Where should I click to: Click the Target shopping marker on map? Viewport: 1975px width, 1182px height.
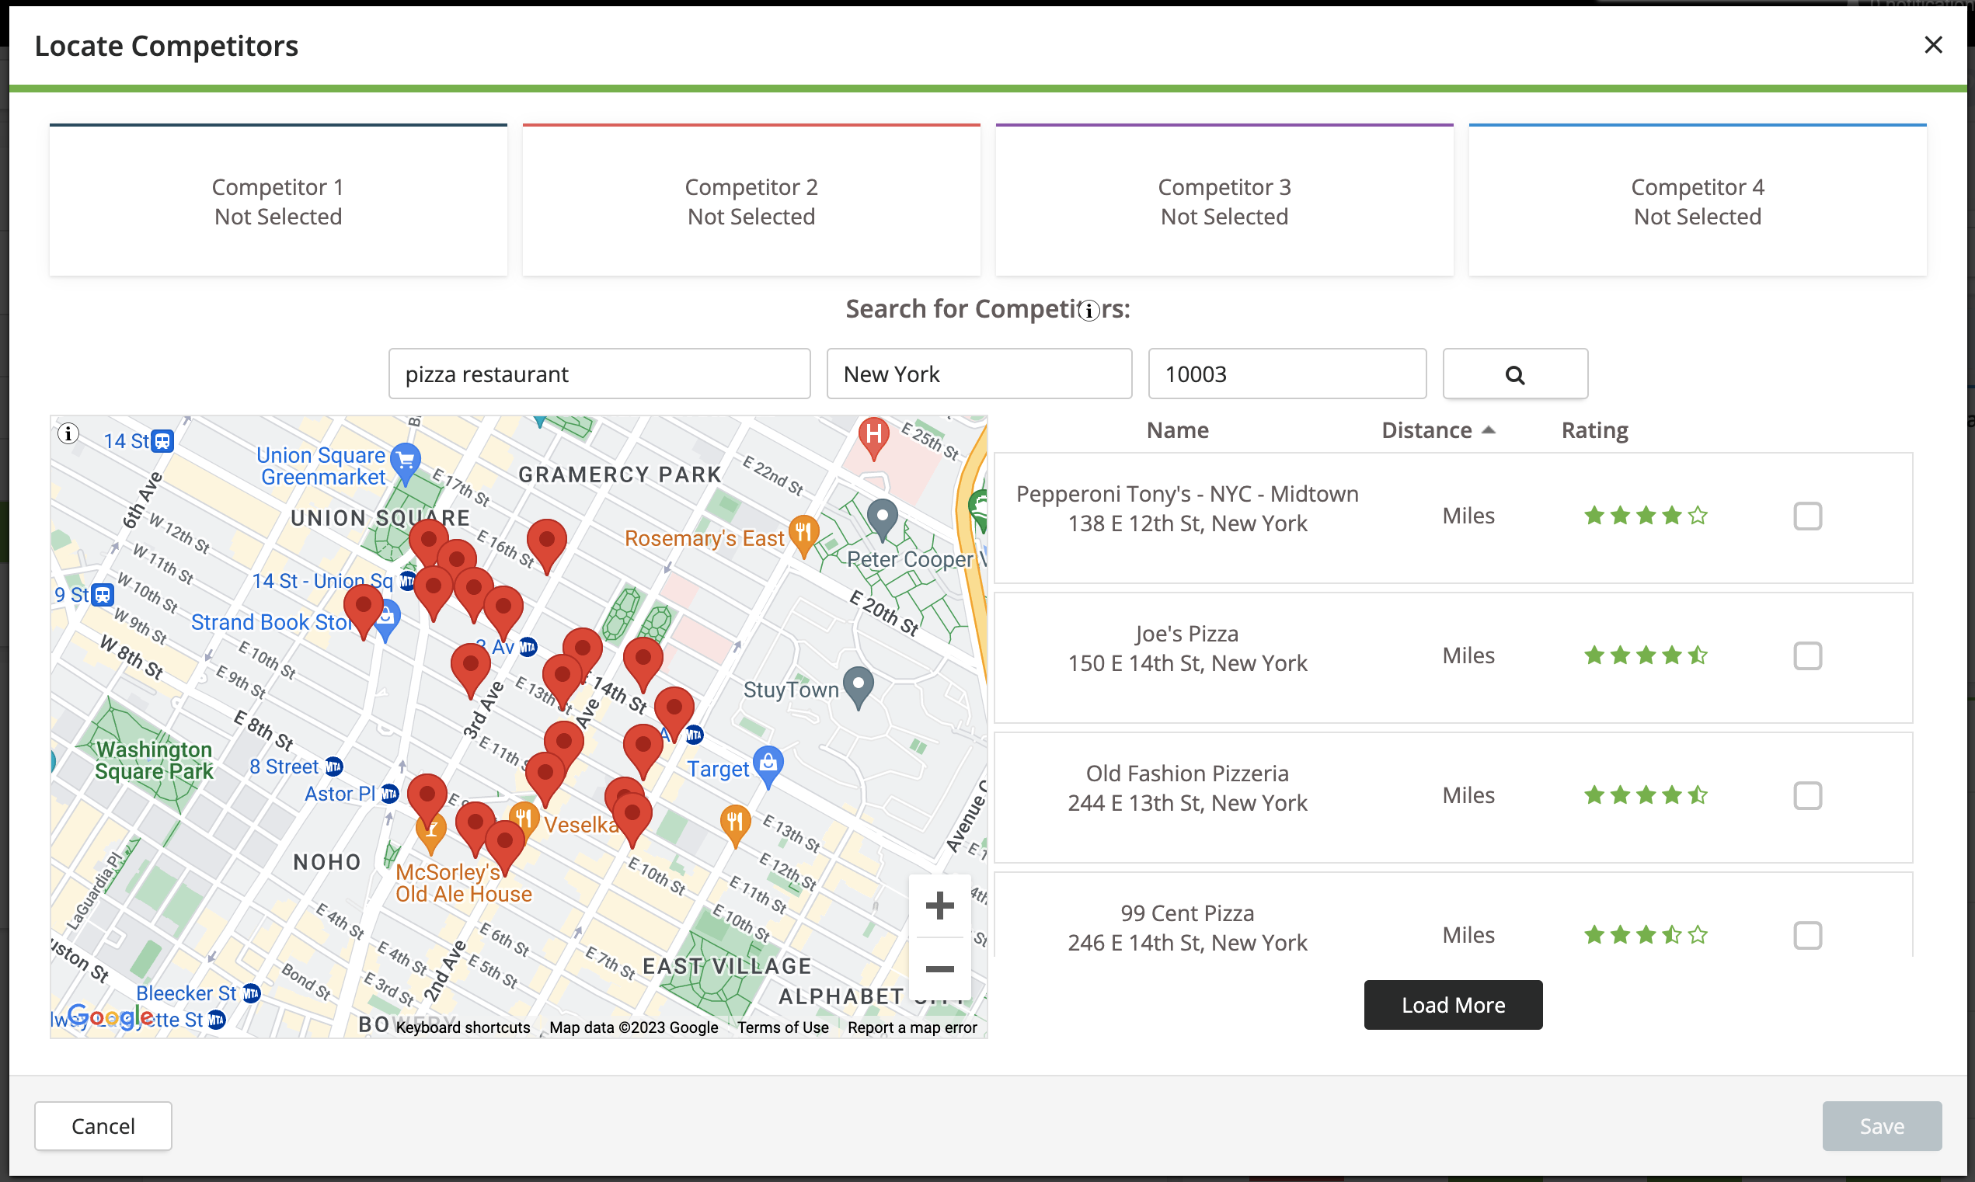(x=768, y=766)
